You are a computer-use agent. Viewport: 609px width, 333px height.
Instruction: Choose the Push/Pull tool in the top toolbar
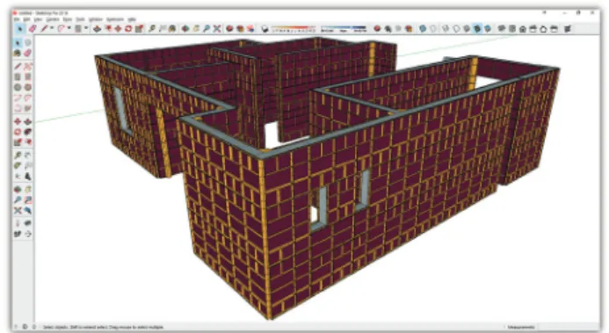pos(97,28)
